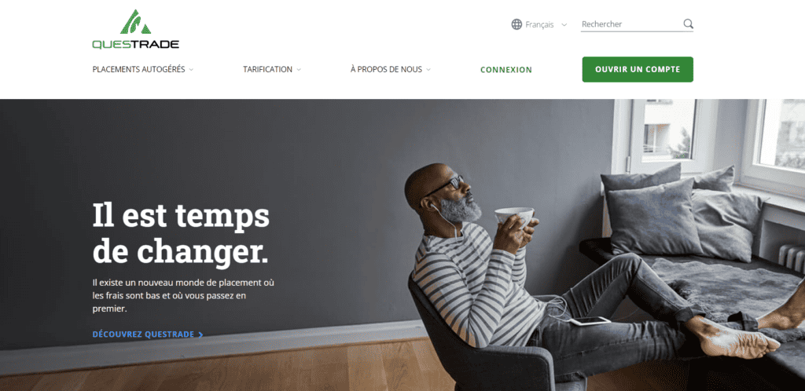The height and width of the screenshot is (391, 805).
Task: Go to the Connexion login link
Action: pos(506,70)
